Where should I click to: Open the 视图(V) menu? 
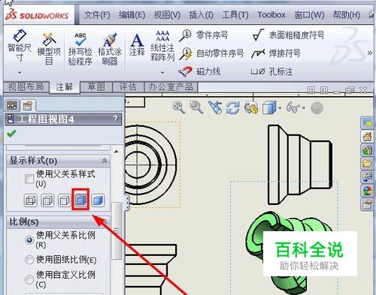coord(167,15)
